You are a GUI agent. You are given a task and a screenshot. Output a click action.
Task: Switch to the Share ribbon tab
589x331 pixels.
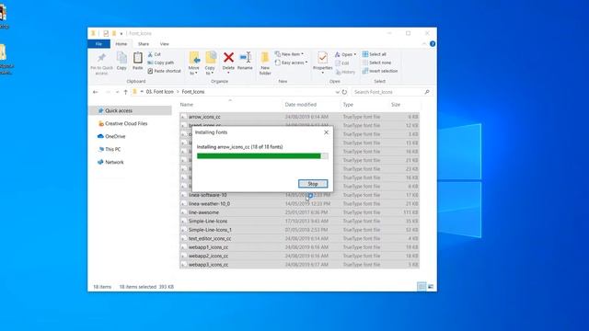[x=144, y=44]
